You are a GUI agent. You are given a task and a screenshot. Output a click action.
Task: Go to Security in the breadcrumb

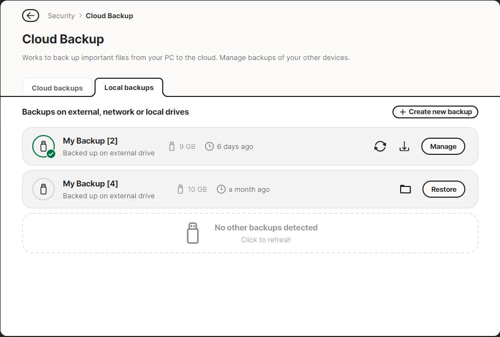click(61, 16)
